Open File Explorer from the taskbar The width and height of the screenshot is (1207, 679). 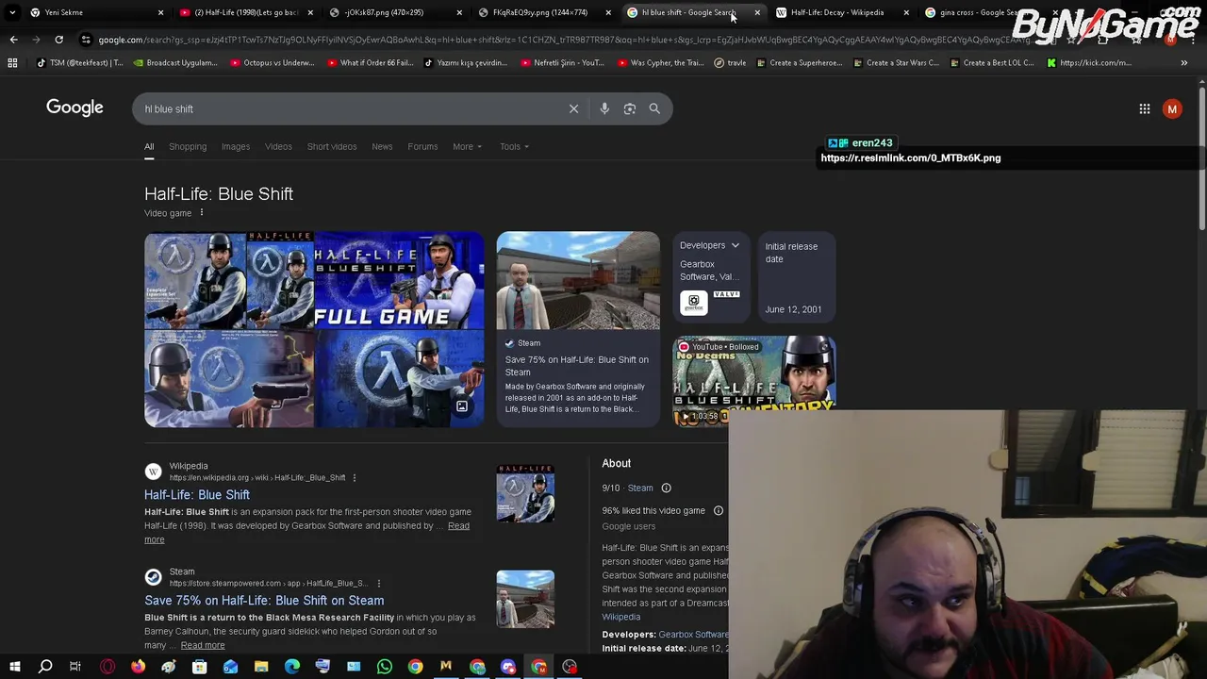tap(261, 667)
